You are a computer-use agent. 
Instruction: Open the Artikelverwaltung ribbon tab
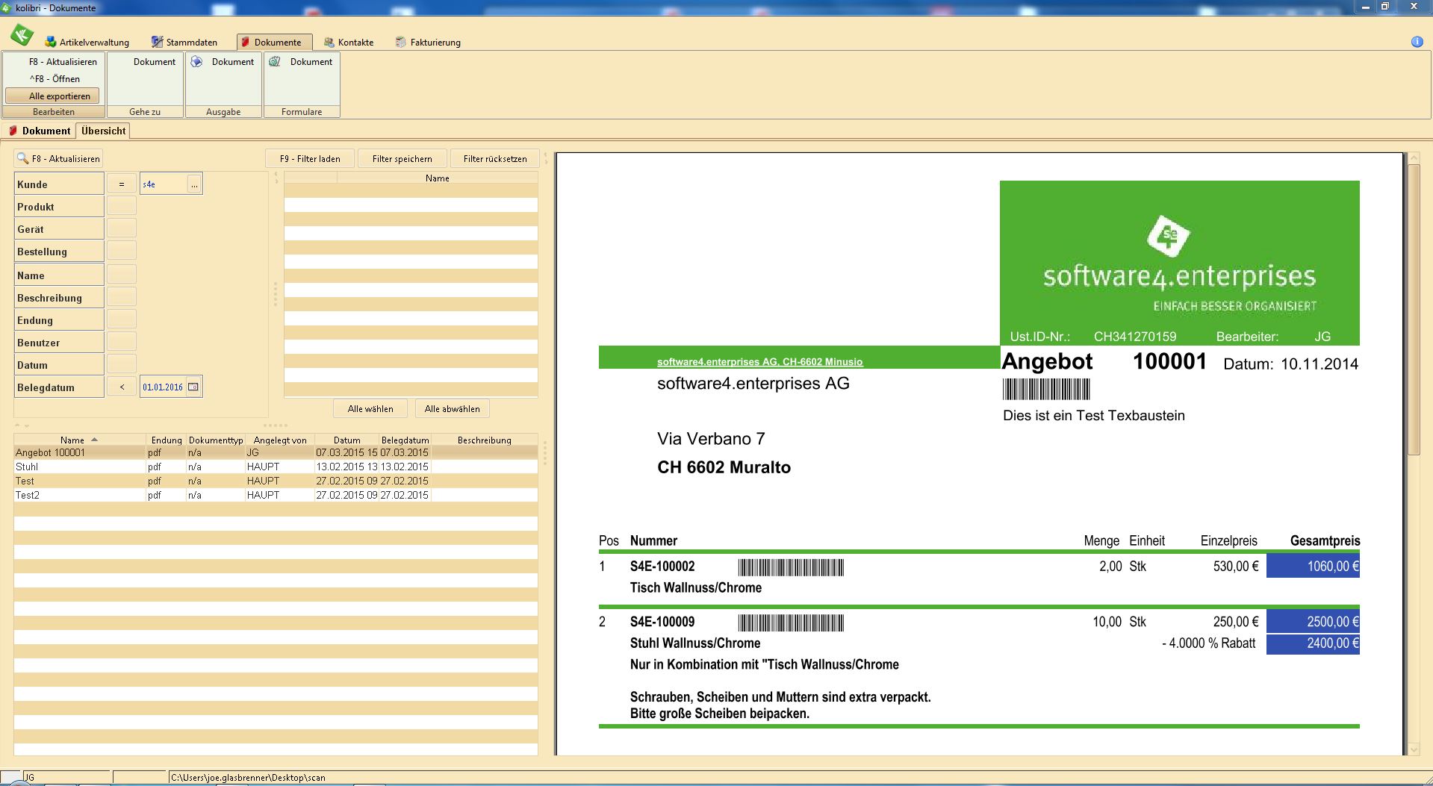(87, 43)
